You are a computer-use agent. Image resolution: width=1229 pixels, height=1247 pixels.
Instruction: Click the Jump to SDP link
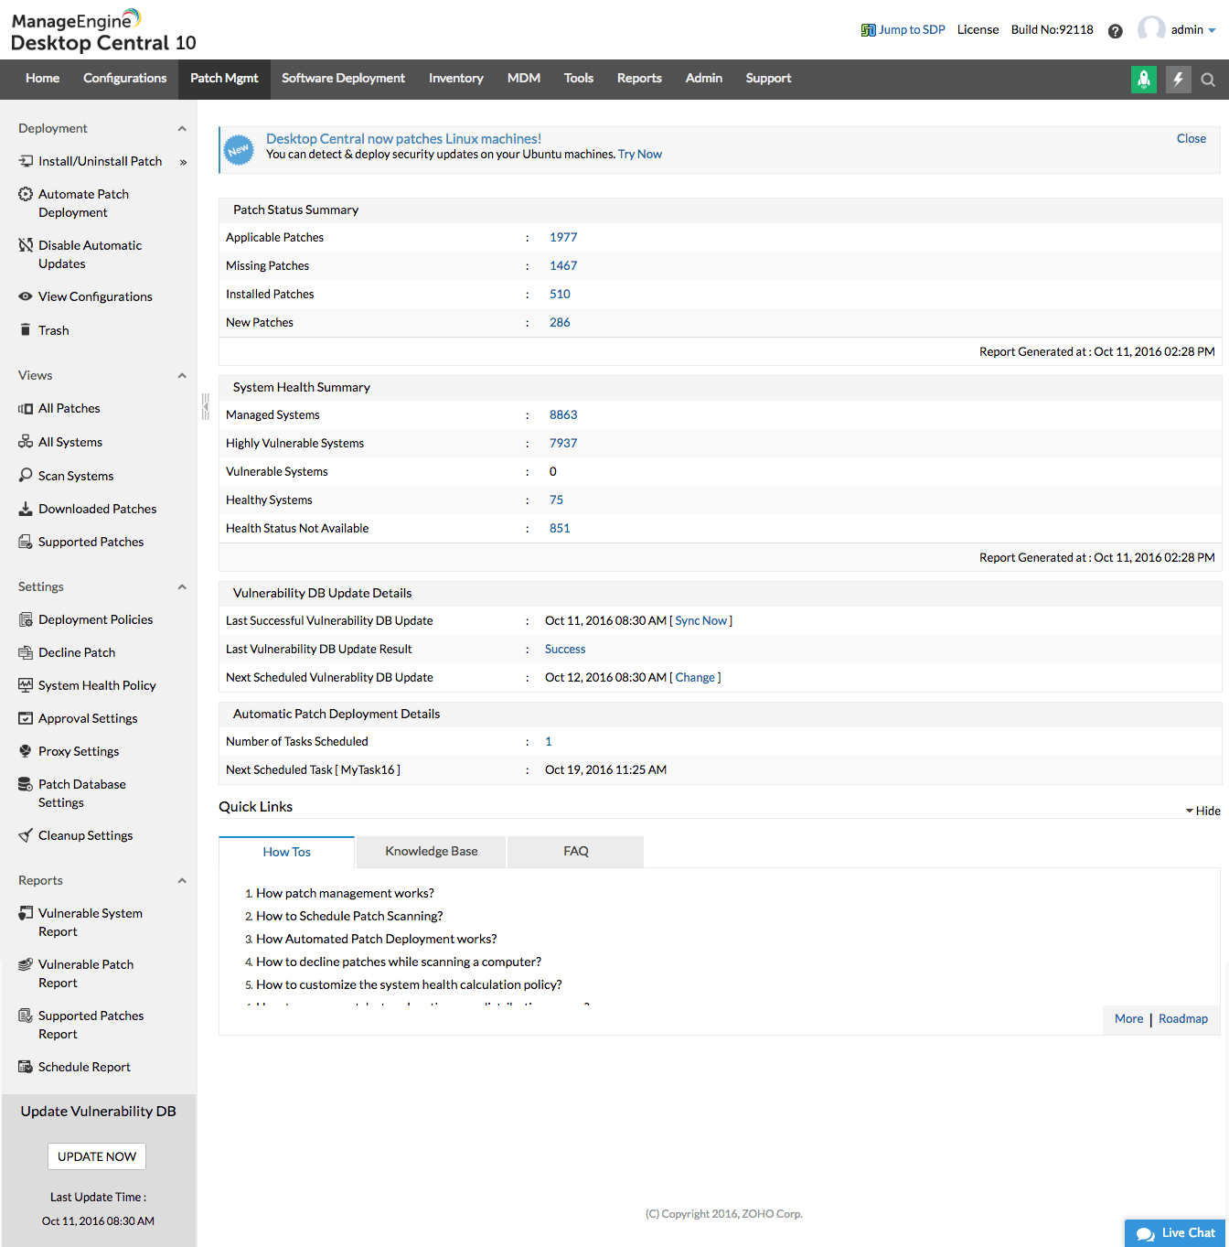coord(903,29)
